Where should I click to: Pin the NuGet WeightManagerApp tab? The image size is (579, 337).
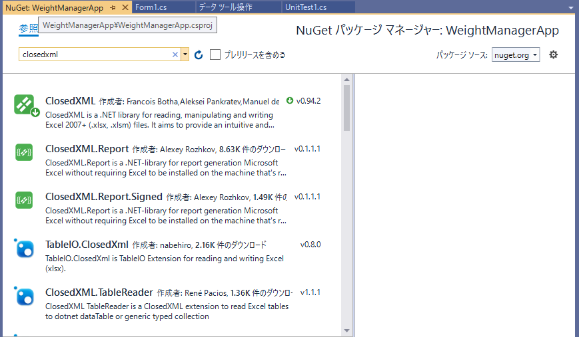pyautogui.click(x=113, y=7)
